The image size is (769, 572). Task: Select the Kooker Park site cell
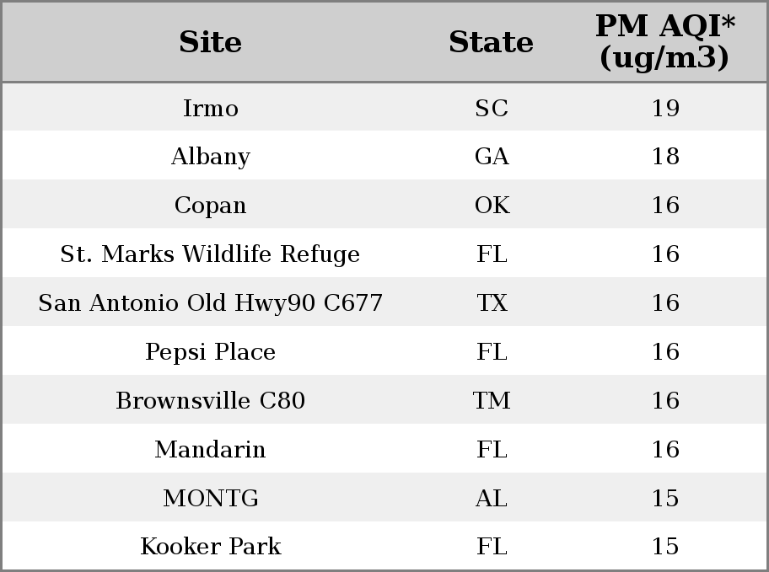tap(211, 546)
